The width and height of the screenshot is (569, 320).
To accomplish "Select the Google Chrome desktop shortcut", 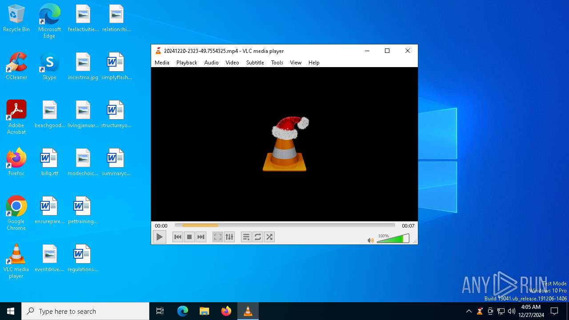I will tap(16, 213).
